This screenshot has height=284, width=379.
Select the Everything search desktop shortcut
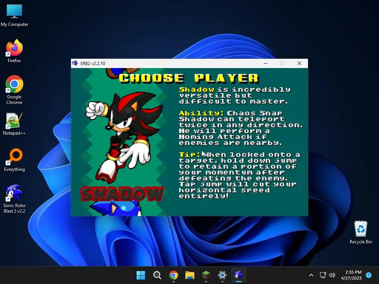pyautogui.click(x=14, y=160)
